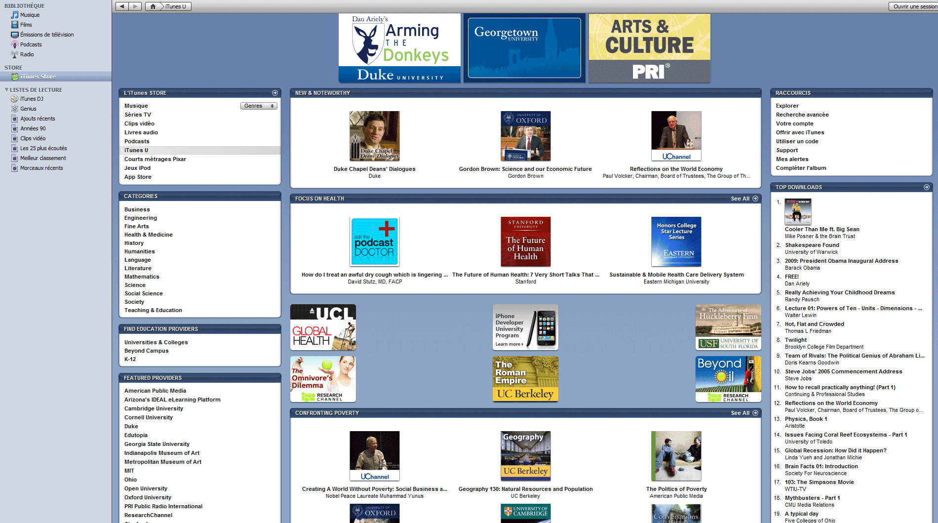Open Meilleur classement playlist
This screenshot has width=938, height=523.
43,158
